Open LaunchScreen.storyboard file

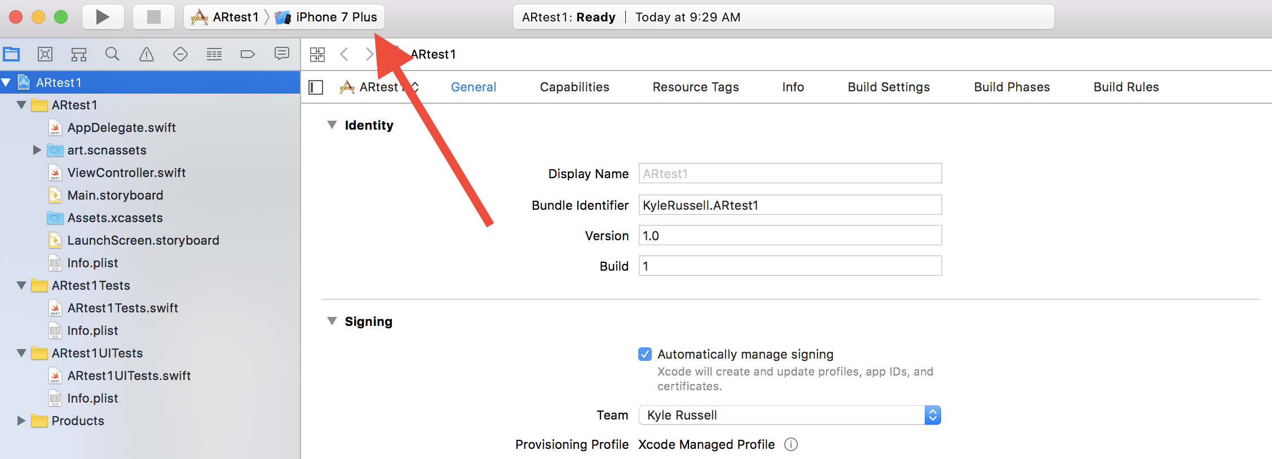point(143,240)
